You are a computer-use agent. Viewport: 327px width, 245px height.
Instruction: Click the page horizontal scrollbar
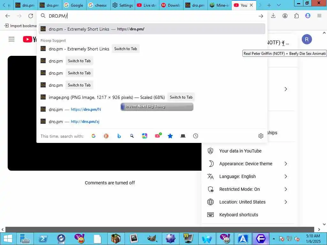point(160,229)
